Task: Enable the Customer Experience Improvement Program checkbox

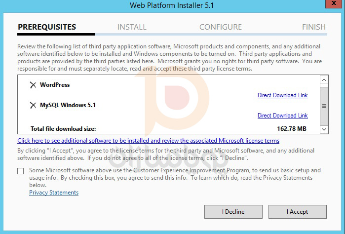Action: pos(20,171)
